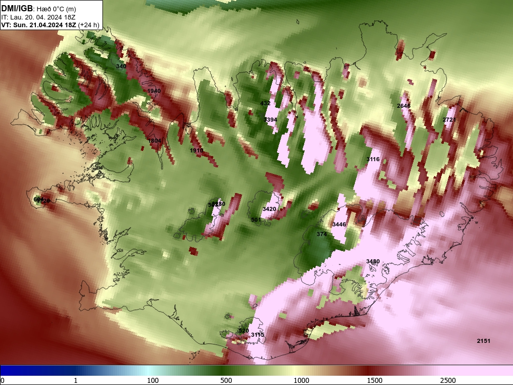This screenshot has height=385, width=513.
Task: Click the map value label 501
Action: 256,220
